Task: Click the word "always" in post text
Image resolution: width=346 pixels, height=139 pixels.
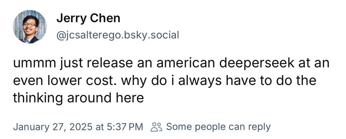Action: [220, 82]
